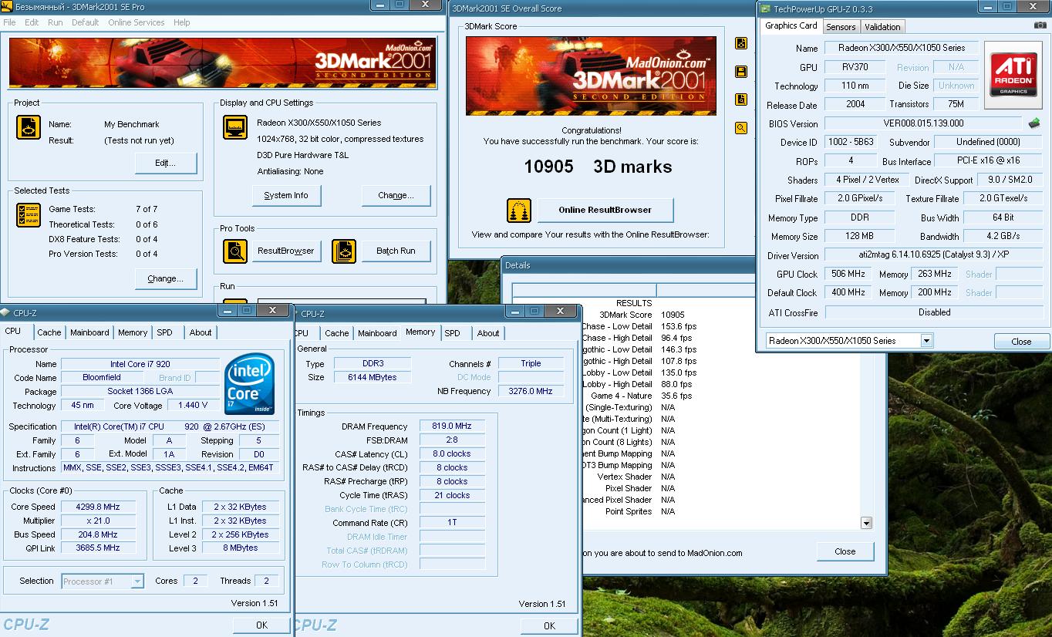Click the Driver Version field in GPU-Z
Viewport: 1052px width, 637px height.
pos(934,255)
